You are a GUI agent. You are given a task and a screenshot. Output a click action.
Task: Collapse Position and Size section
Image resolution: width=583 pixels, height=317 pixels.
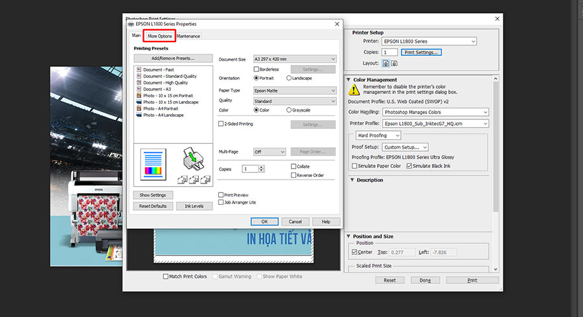click(349, 236)
